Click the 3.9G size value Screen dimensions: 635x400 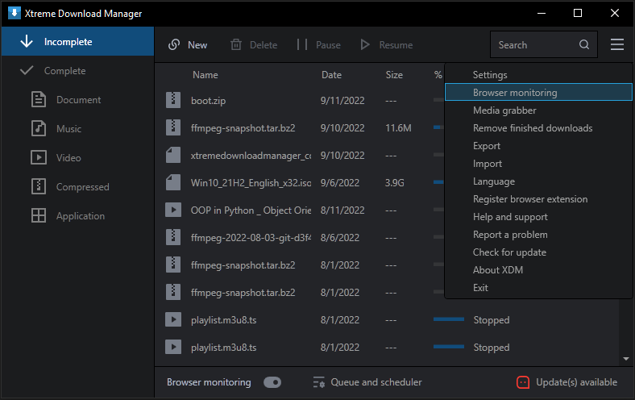[x=394, y=183]
